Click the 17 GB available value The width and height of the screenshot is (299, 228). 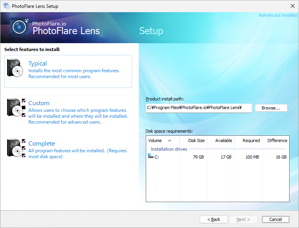pos(226,157)
